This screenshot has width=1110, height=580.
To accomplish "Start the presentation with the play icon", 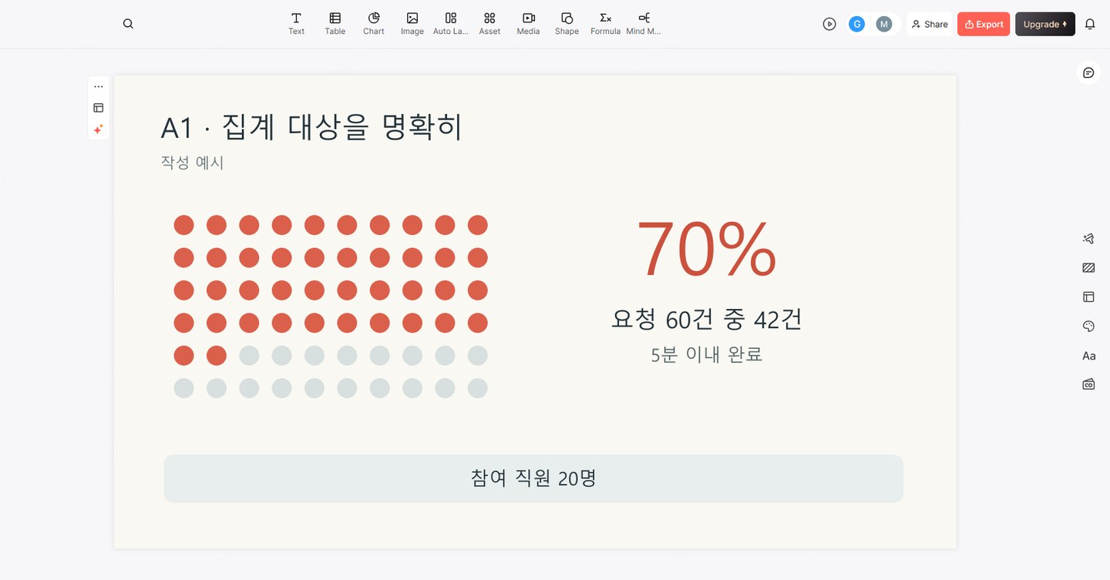I will click(829, 24).
